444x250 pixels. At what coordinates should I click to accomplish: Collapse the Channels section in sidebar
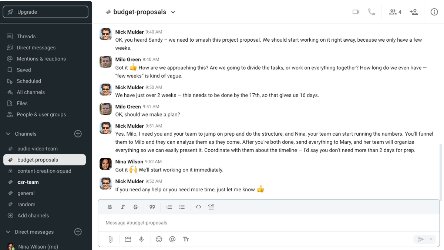tap(8, 134)
